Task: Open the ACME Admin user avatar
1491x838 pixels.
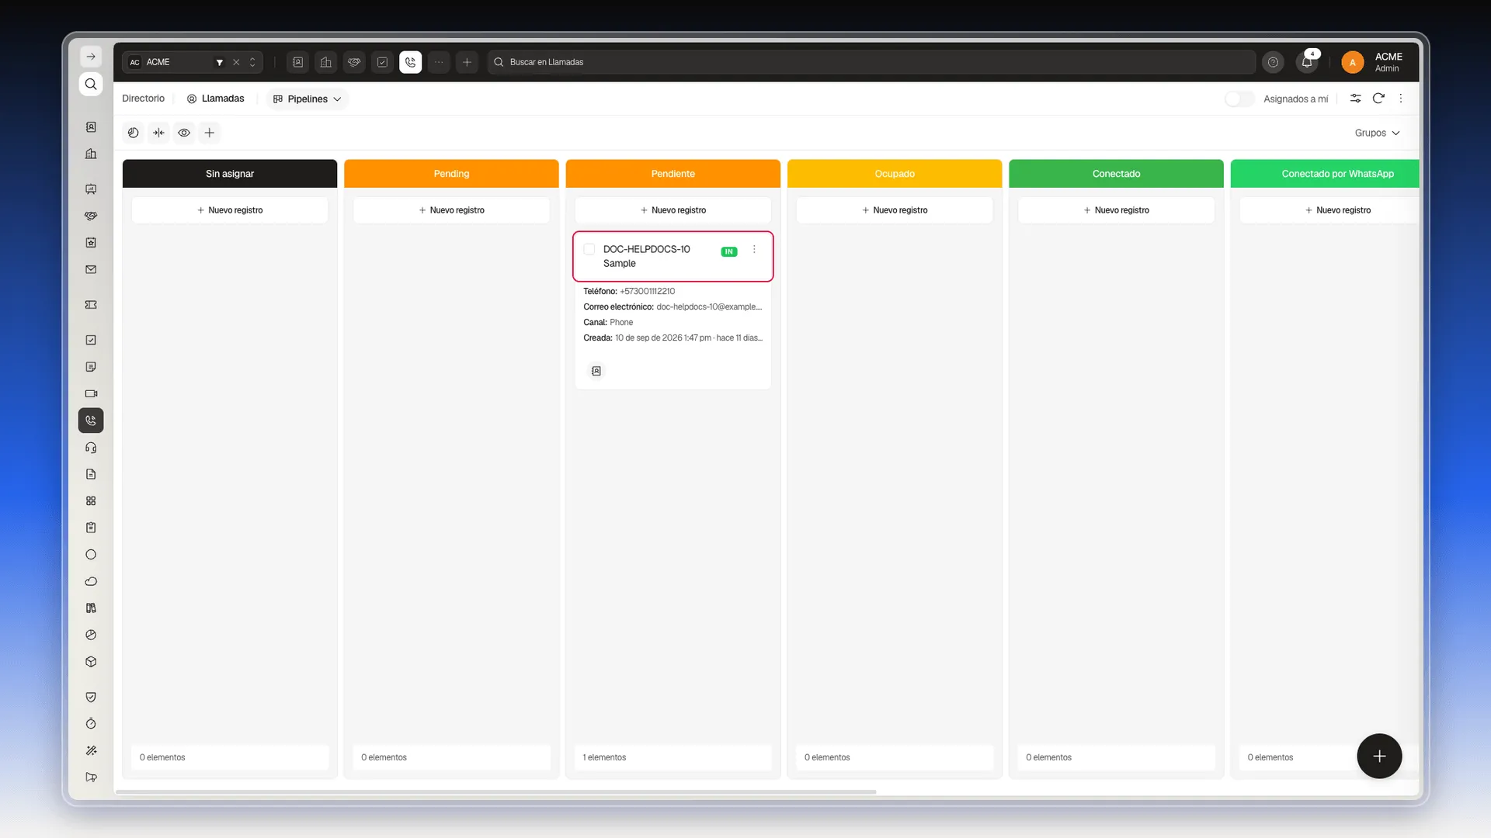Action: 1352,62
